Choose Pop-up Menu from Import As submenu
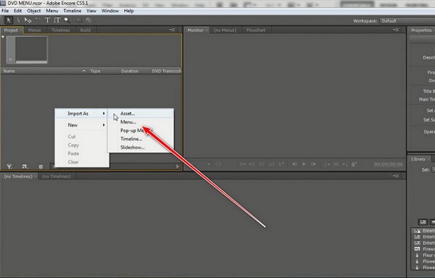This screenshot has width=435, height=278. tap(141, 131)
